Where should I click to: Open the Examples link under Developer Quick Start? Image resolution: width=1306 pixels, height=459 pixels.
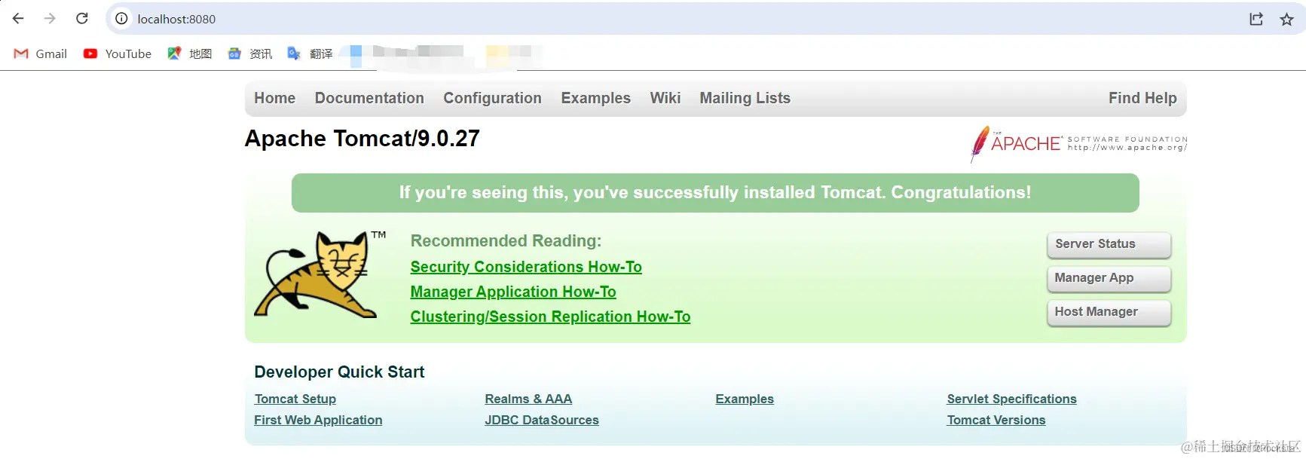tap(745, 399)
